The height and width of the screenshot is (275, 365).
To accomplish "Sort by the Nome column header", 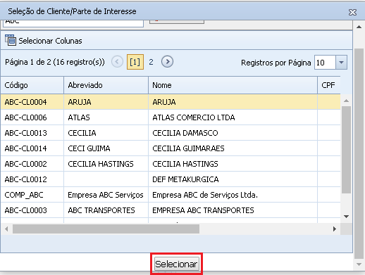I will [233, 85].
